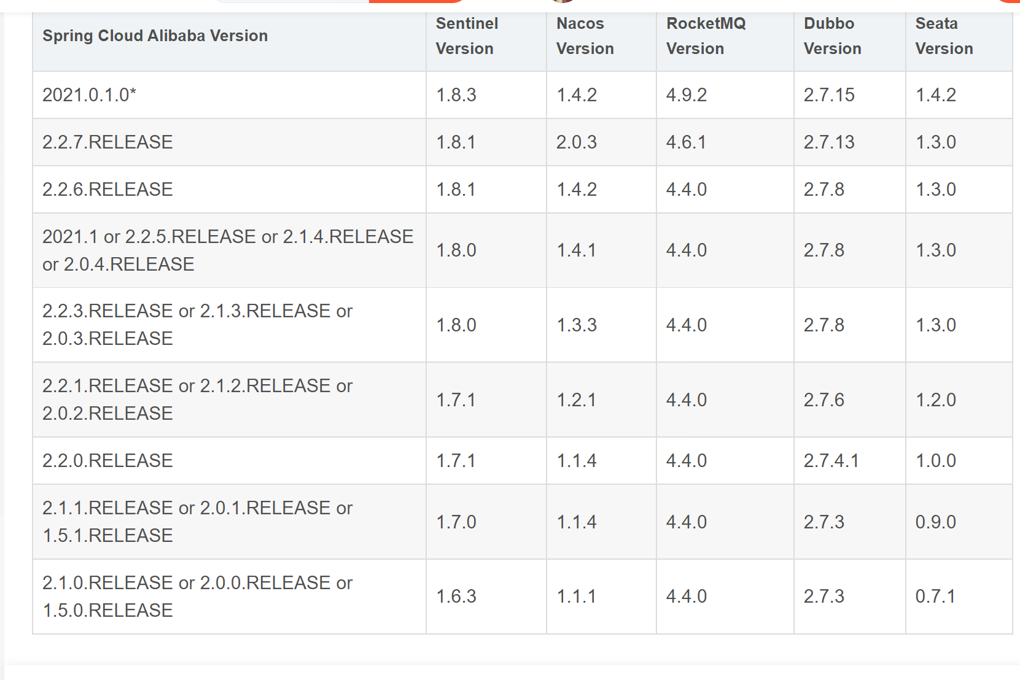Viewport: 1020px width, 680px height.
Task: Select Sentinel 1.8.3 in the 2021.0.1.0* row
Action: click(486, 95)
